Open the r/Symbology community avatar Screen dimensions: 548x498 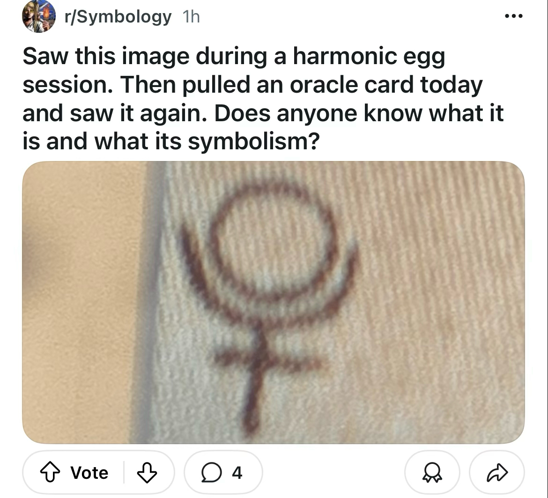click(39, 16)
